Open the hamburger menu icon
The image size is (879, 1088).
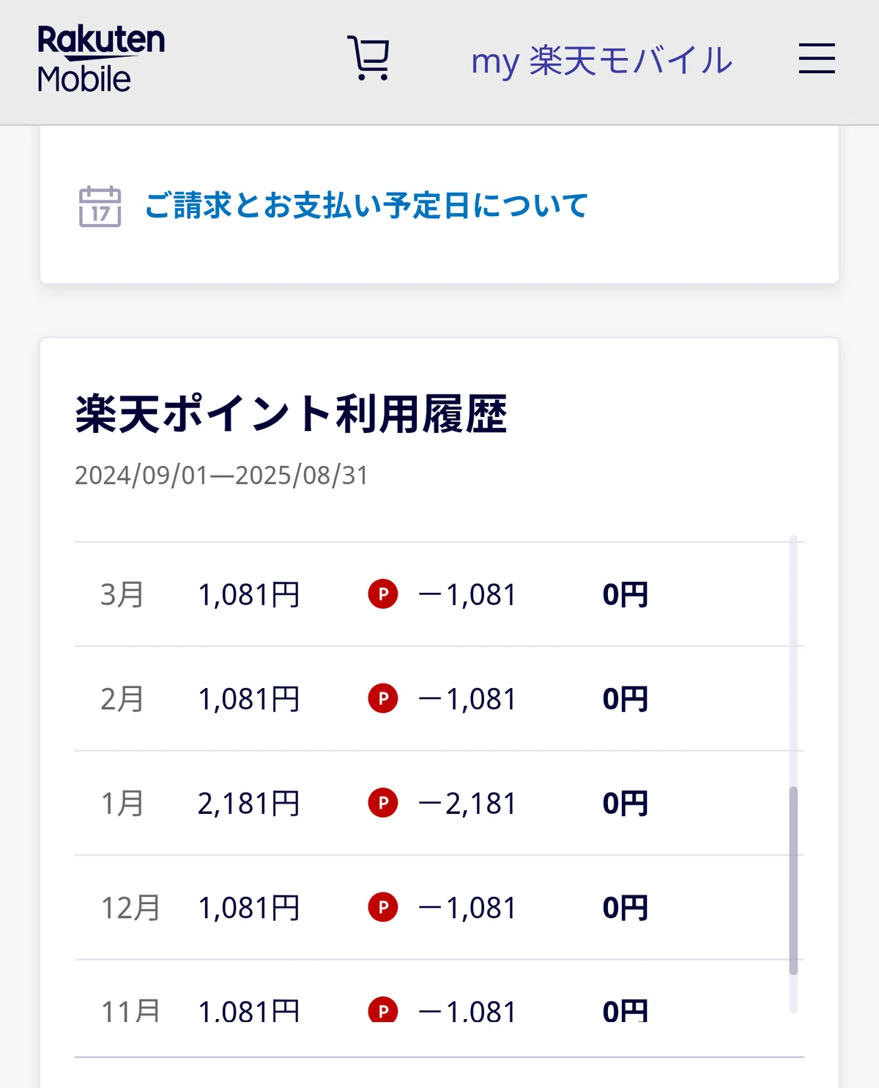pyautogui.click(x=817, y=58)
